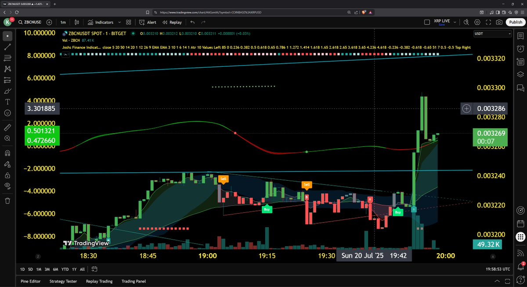This screenshot has height=287, width=527.
Task: Select the crosshair cursor tool
Action: [x=7, y=36]
